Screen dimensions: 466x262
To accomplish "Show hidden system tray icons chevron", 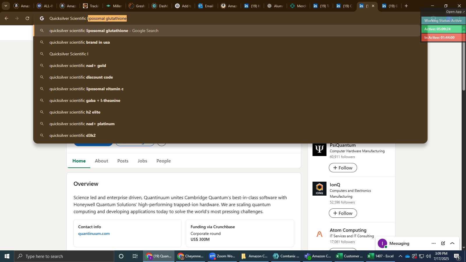I will [400, 256].
